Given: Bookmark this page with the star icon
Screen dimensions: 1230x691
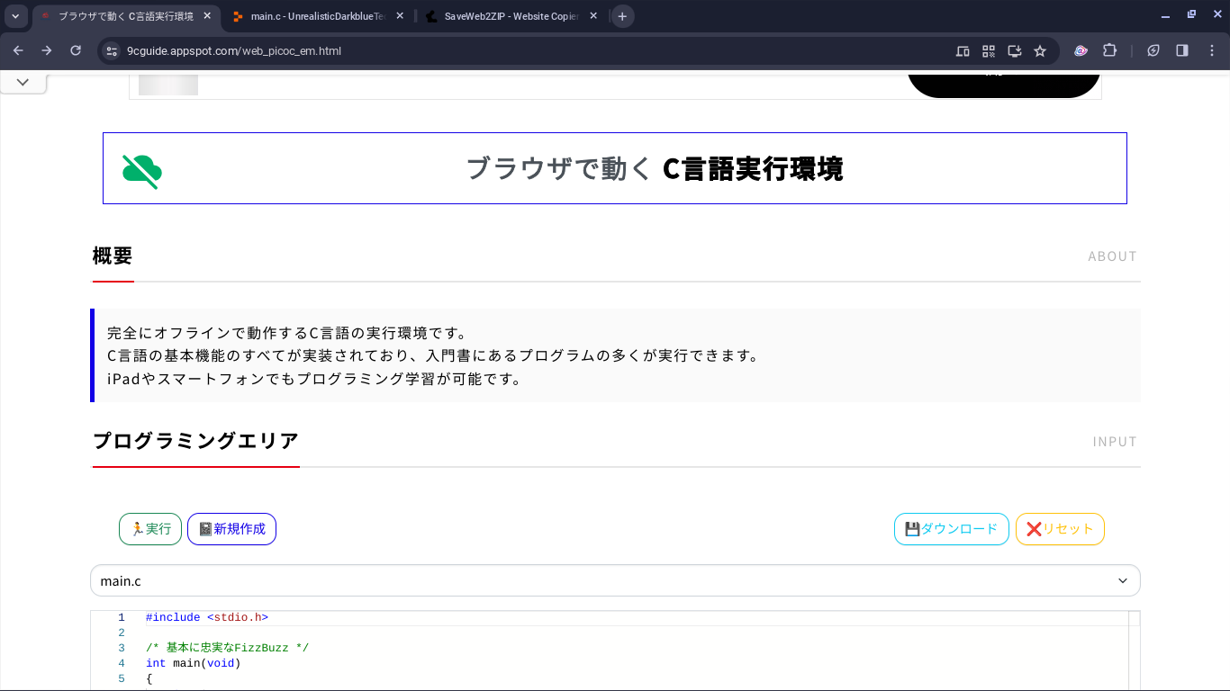Looking at the screenshot, I should [1040, 51].
